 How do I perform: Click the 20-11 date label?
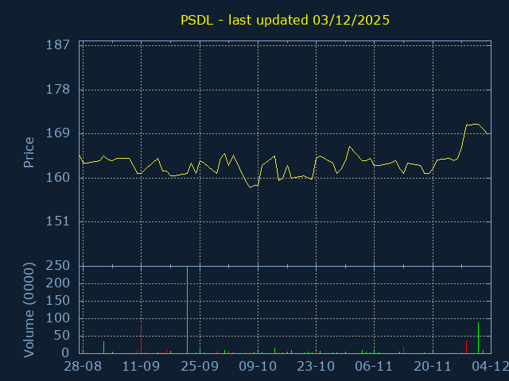click(x=433, y=367)
